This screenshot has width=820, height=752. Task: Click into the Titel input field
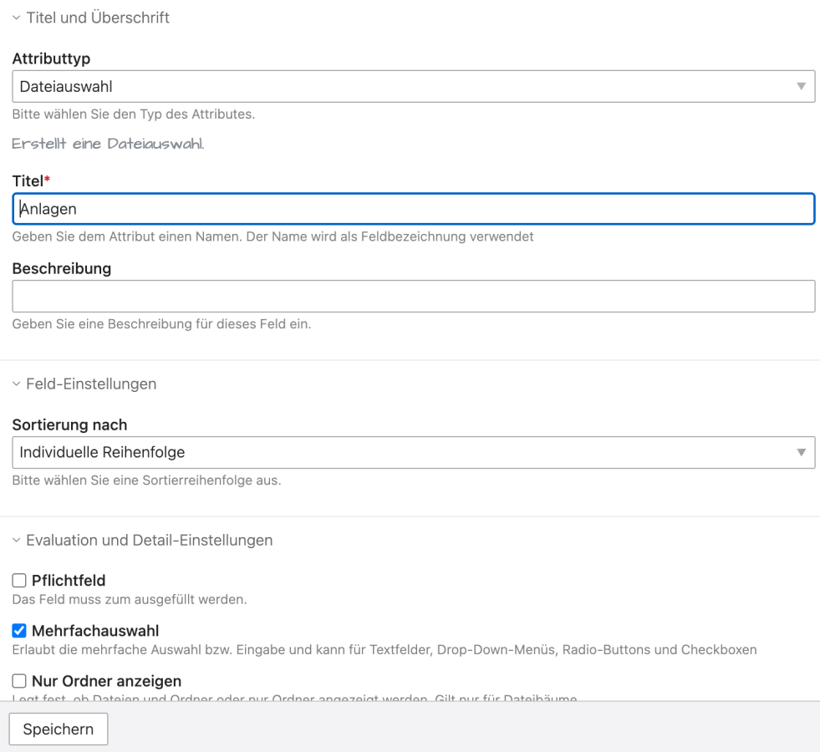tap(413, 209)
